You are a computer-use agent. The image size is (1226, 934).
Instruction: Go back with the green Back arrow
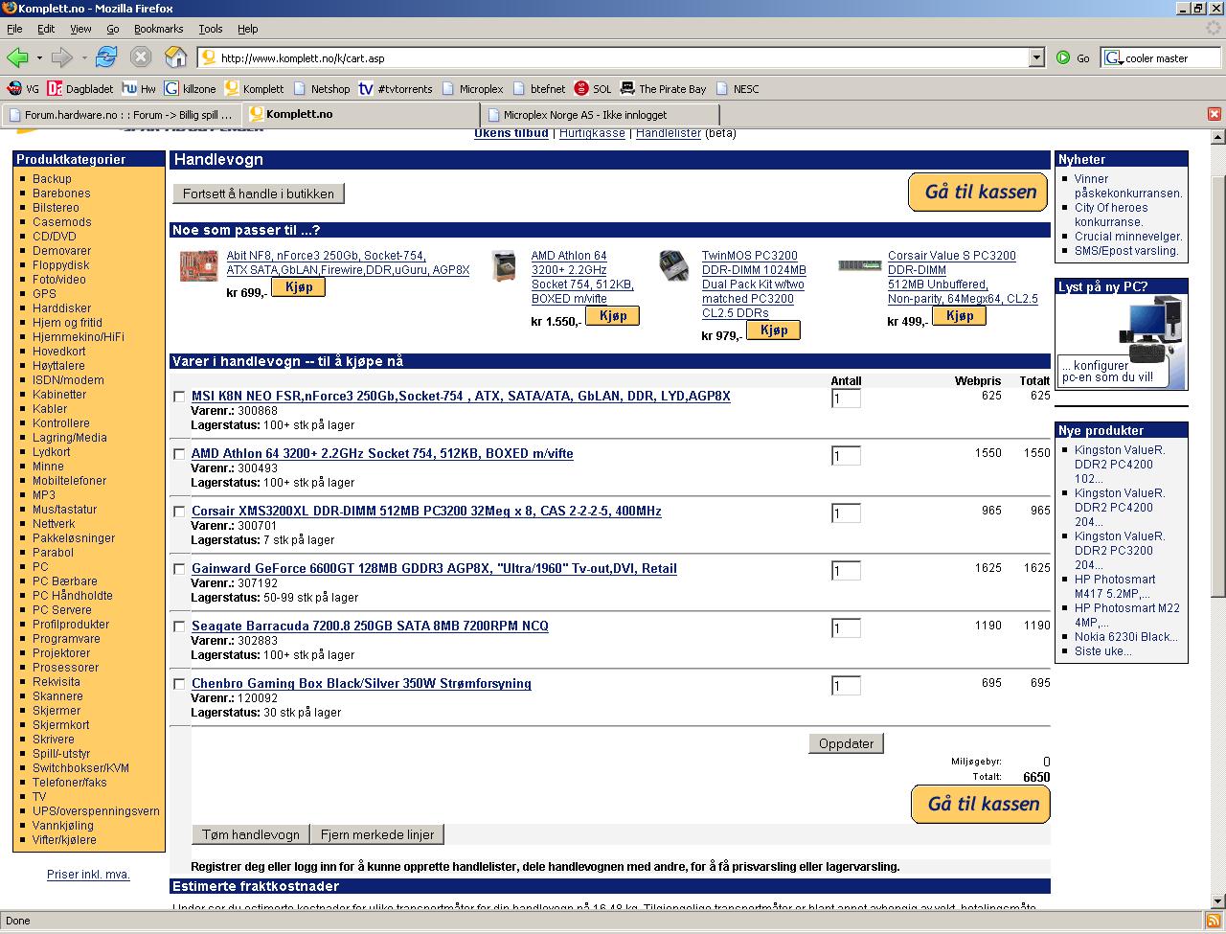(16, 57)
